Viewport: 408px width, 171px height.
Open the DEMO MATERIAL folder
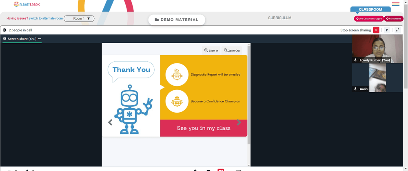(x=177, y=20)
